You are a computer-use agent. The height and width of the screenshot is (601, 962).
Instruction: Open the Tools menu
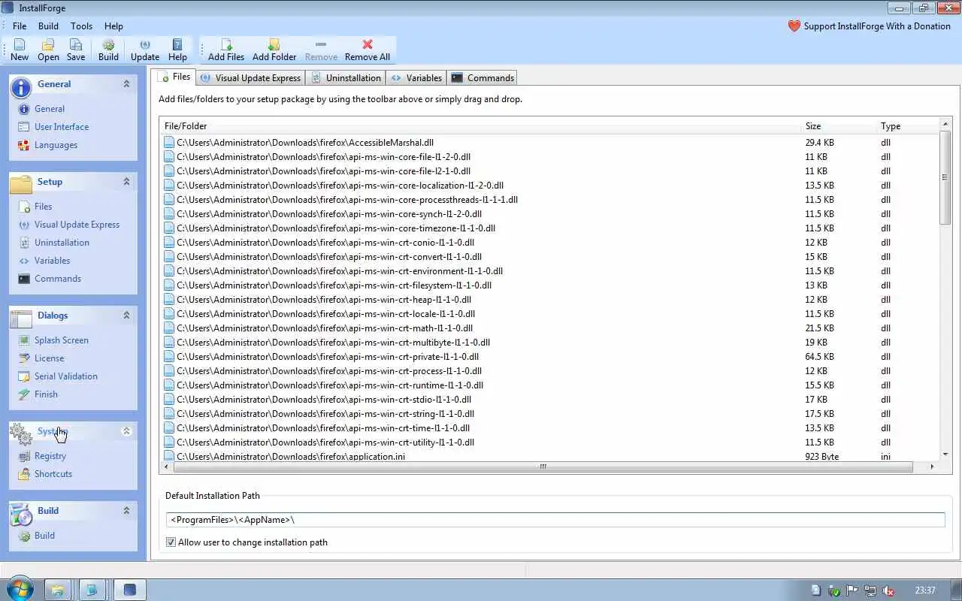(81, 26)
